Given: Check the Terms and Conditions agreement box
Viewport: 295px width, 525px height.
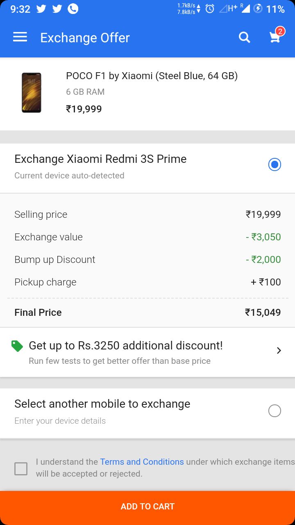Looking at the screenshot, I should [x=21, y=468].
